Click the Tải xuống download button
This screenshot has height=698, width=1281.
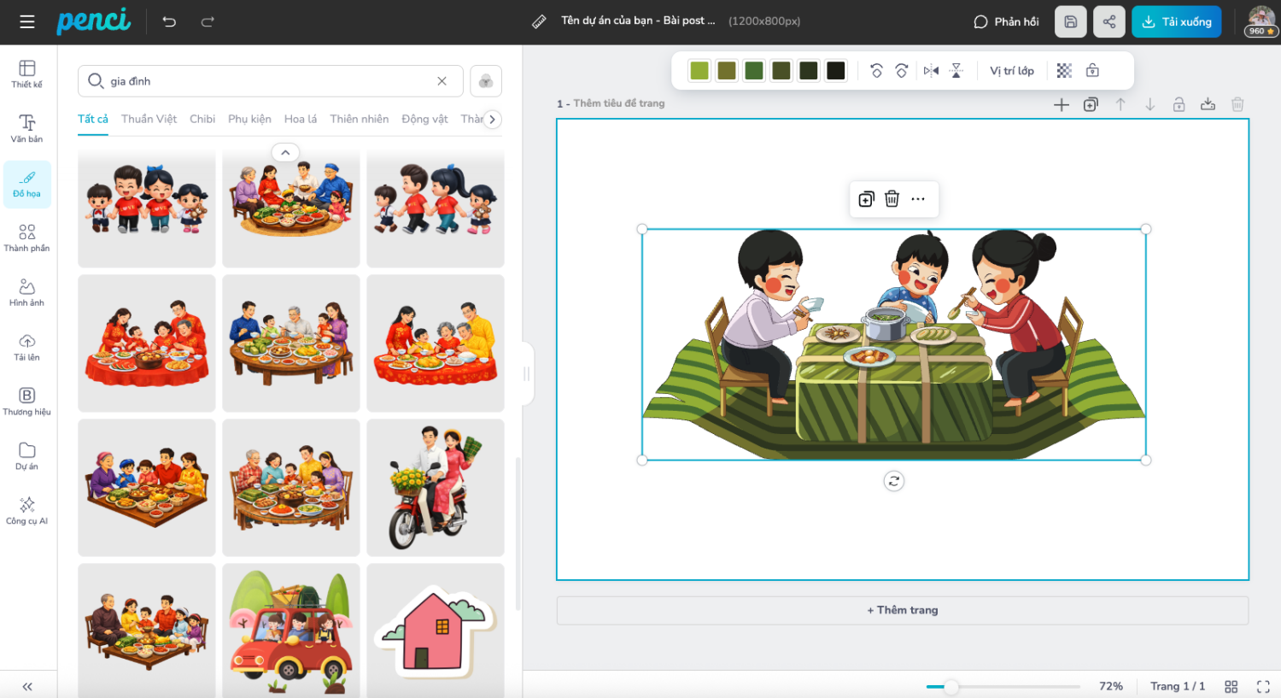1176,21
